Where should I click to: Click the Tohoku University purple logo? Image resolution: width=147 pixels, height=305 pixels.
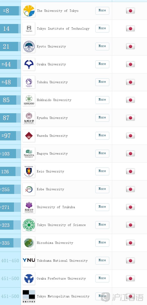(x=29, y=82)
